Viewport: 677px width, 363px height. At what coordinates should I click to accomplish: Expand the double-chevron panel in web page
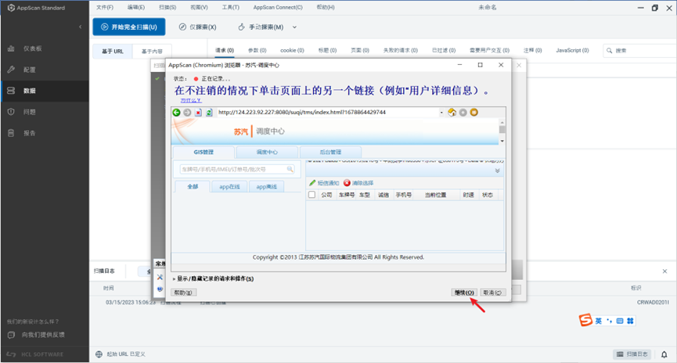[x=498, y=171]
